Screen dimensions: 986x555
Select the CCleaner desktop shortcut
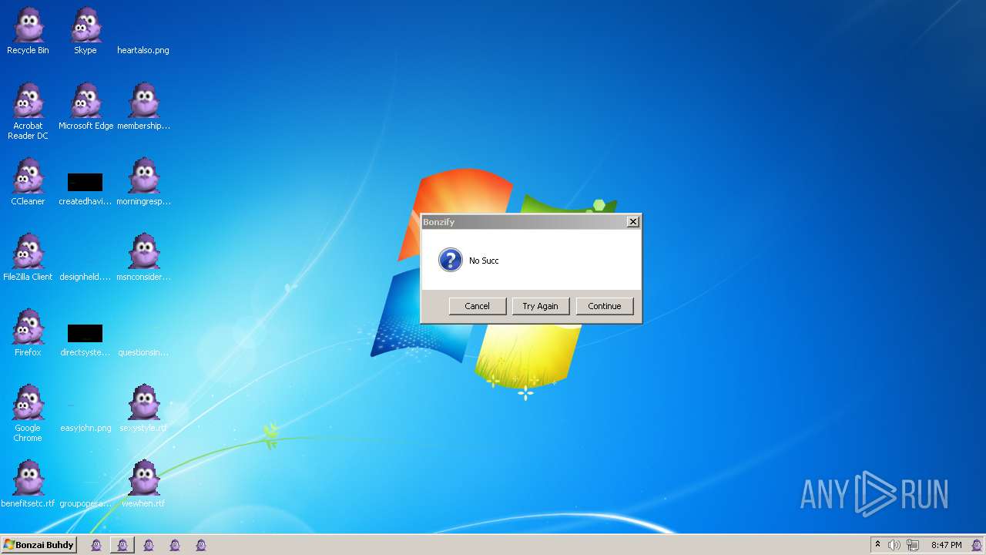coord(28,183)
